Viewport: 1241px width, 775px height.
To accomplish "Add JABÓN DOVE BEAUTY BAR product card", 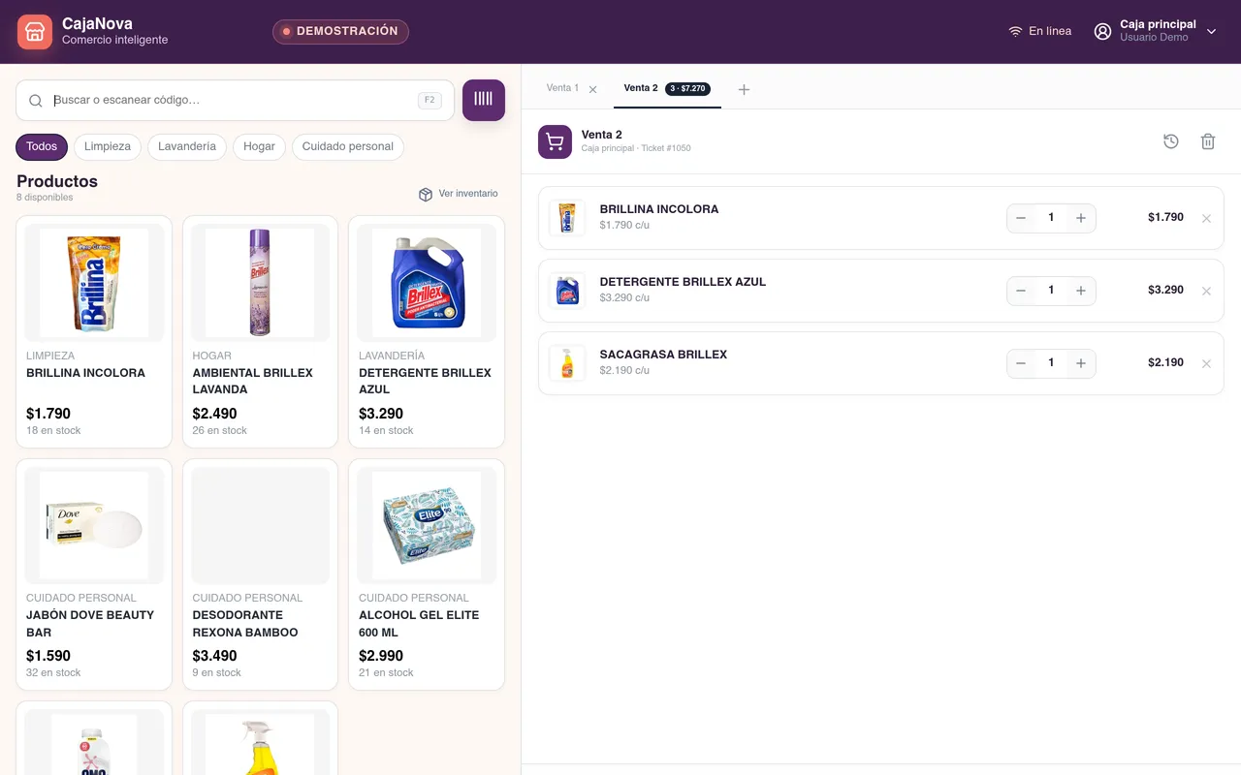I will (x=94, y=574).
